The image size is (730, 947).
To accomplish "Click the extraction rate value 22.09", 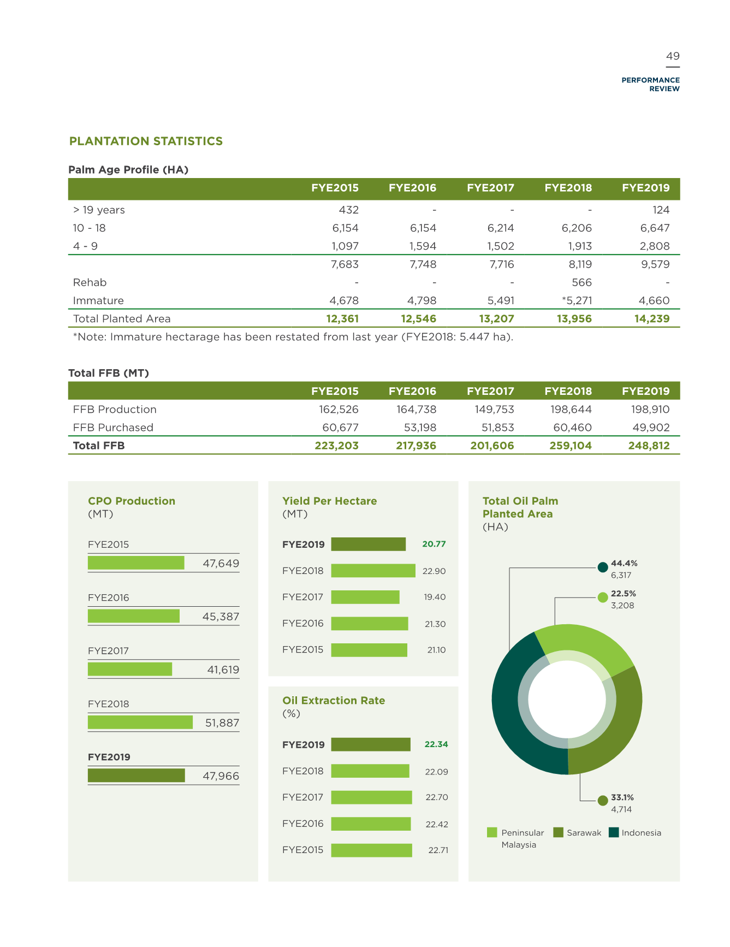I will 437,772.
